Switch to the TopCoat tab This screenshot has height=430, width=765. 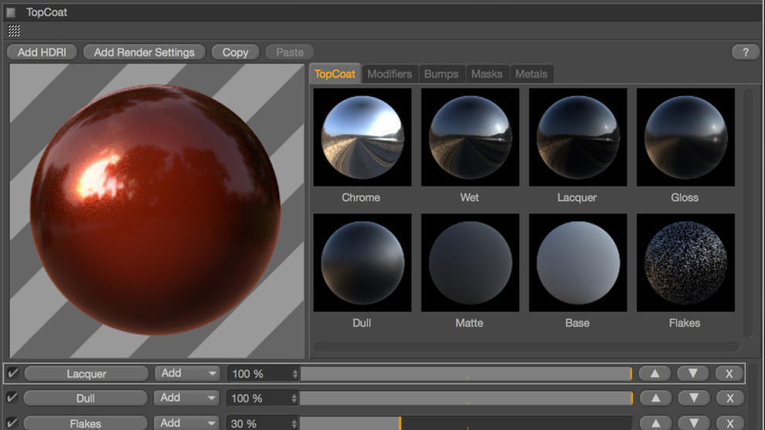(x=335, y=74)
